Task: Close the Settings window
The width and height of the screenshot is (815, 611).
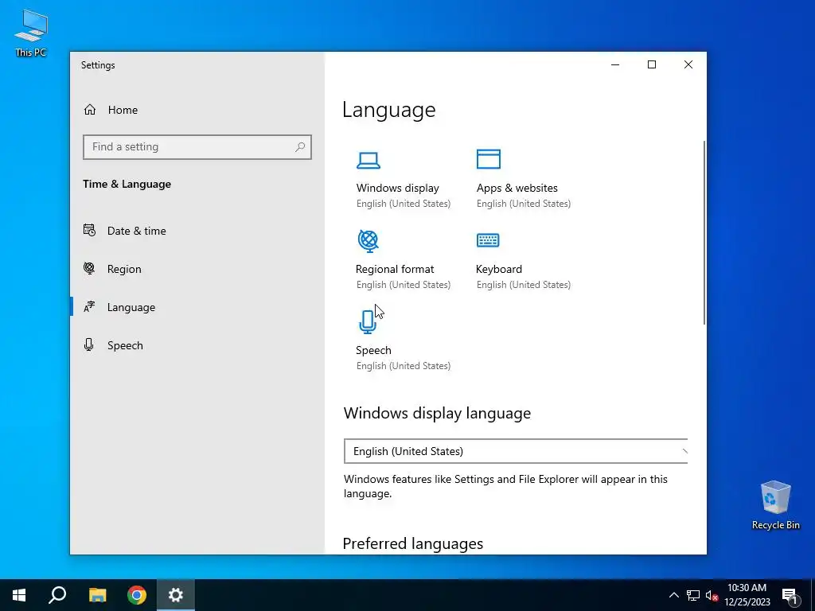Action: click(688, 64)
